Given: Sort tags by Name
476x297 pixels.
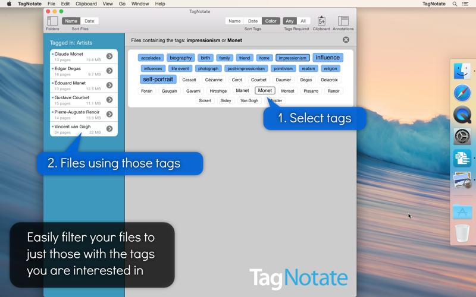Looking at the screenshot, I should tap(234, 21).
